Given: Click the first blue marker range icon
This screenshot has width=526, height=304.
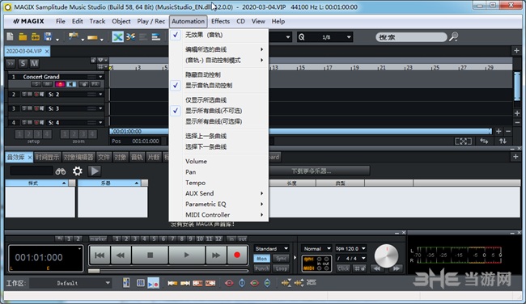Looking at the screenshot, I should click(242, 283).
